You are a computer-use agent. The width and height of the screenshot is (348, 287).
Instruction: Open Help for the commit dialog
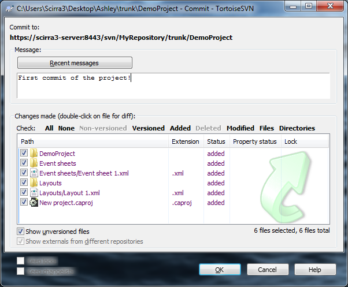coord(315,270)
